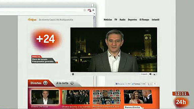
Task: Mute the video with the speaker icon
Action: point(150,74)
